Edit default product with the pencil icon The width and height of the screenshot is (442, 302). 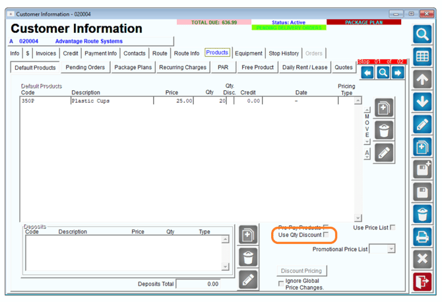pyautogui.click(x=384, y=153)
